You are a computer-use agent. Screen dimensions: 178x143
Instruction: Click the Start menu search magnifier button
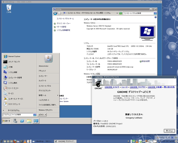tap(35, 115)
